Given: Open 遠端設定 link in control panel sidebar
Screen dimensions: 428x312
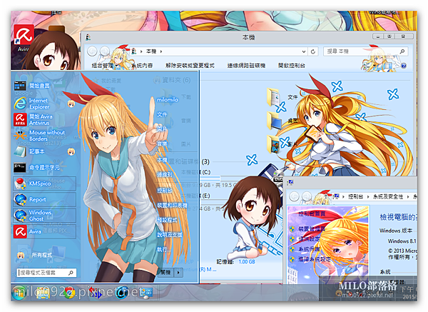Looking at the screenshot, I should pyautogui.click(x=309, y=238).
